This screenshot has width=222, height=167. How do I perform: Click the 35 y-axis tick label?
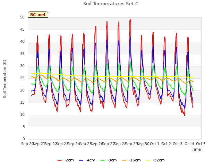pyautogui.click(x=22, y=54)
